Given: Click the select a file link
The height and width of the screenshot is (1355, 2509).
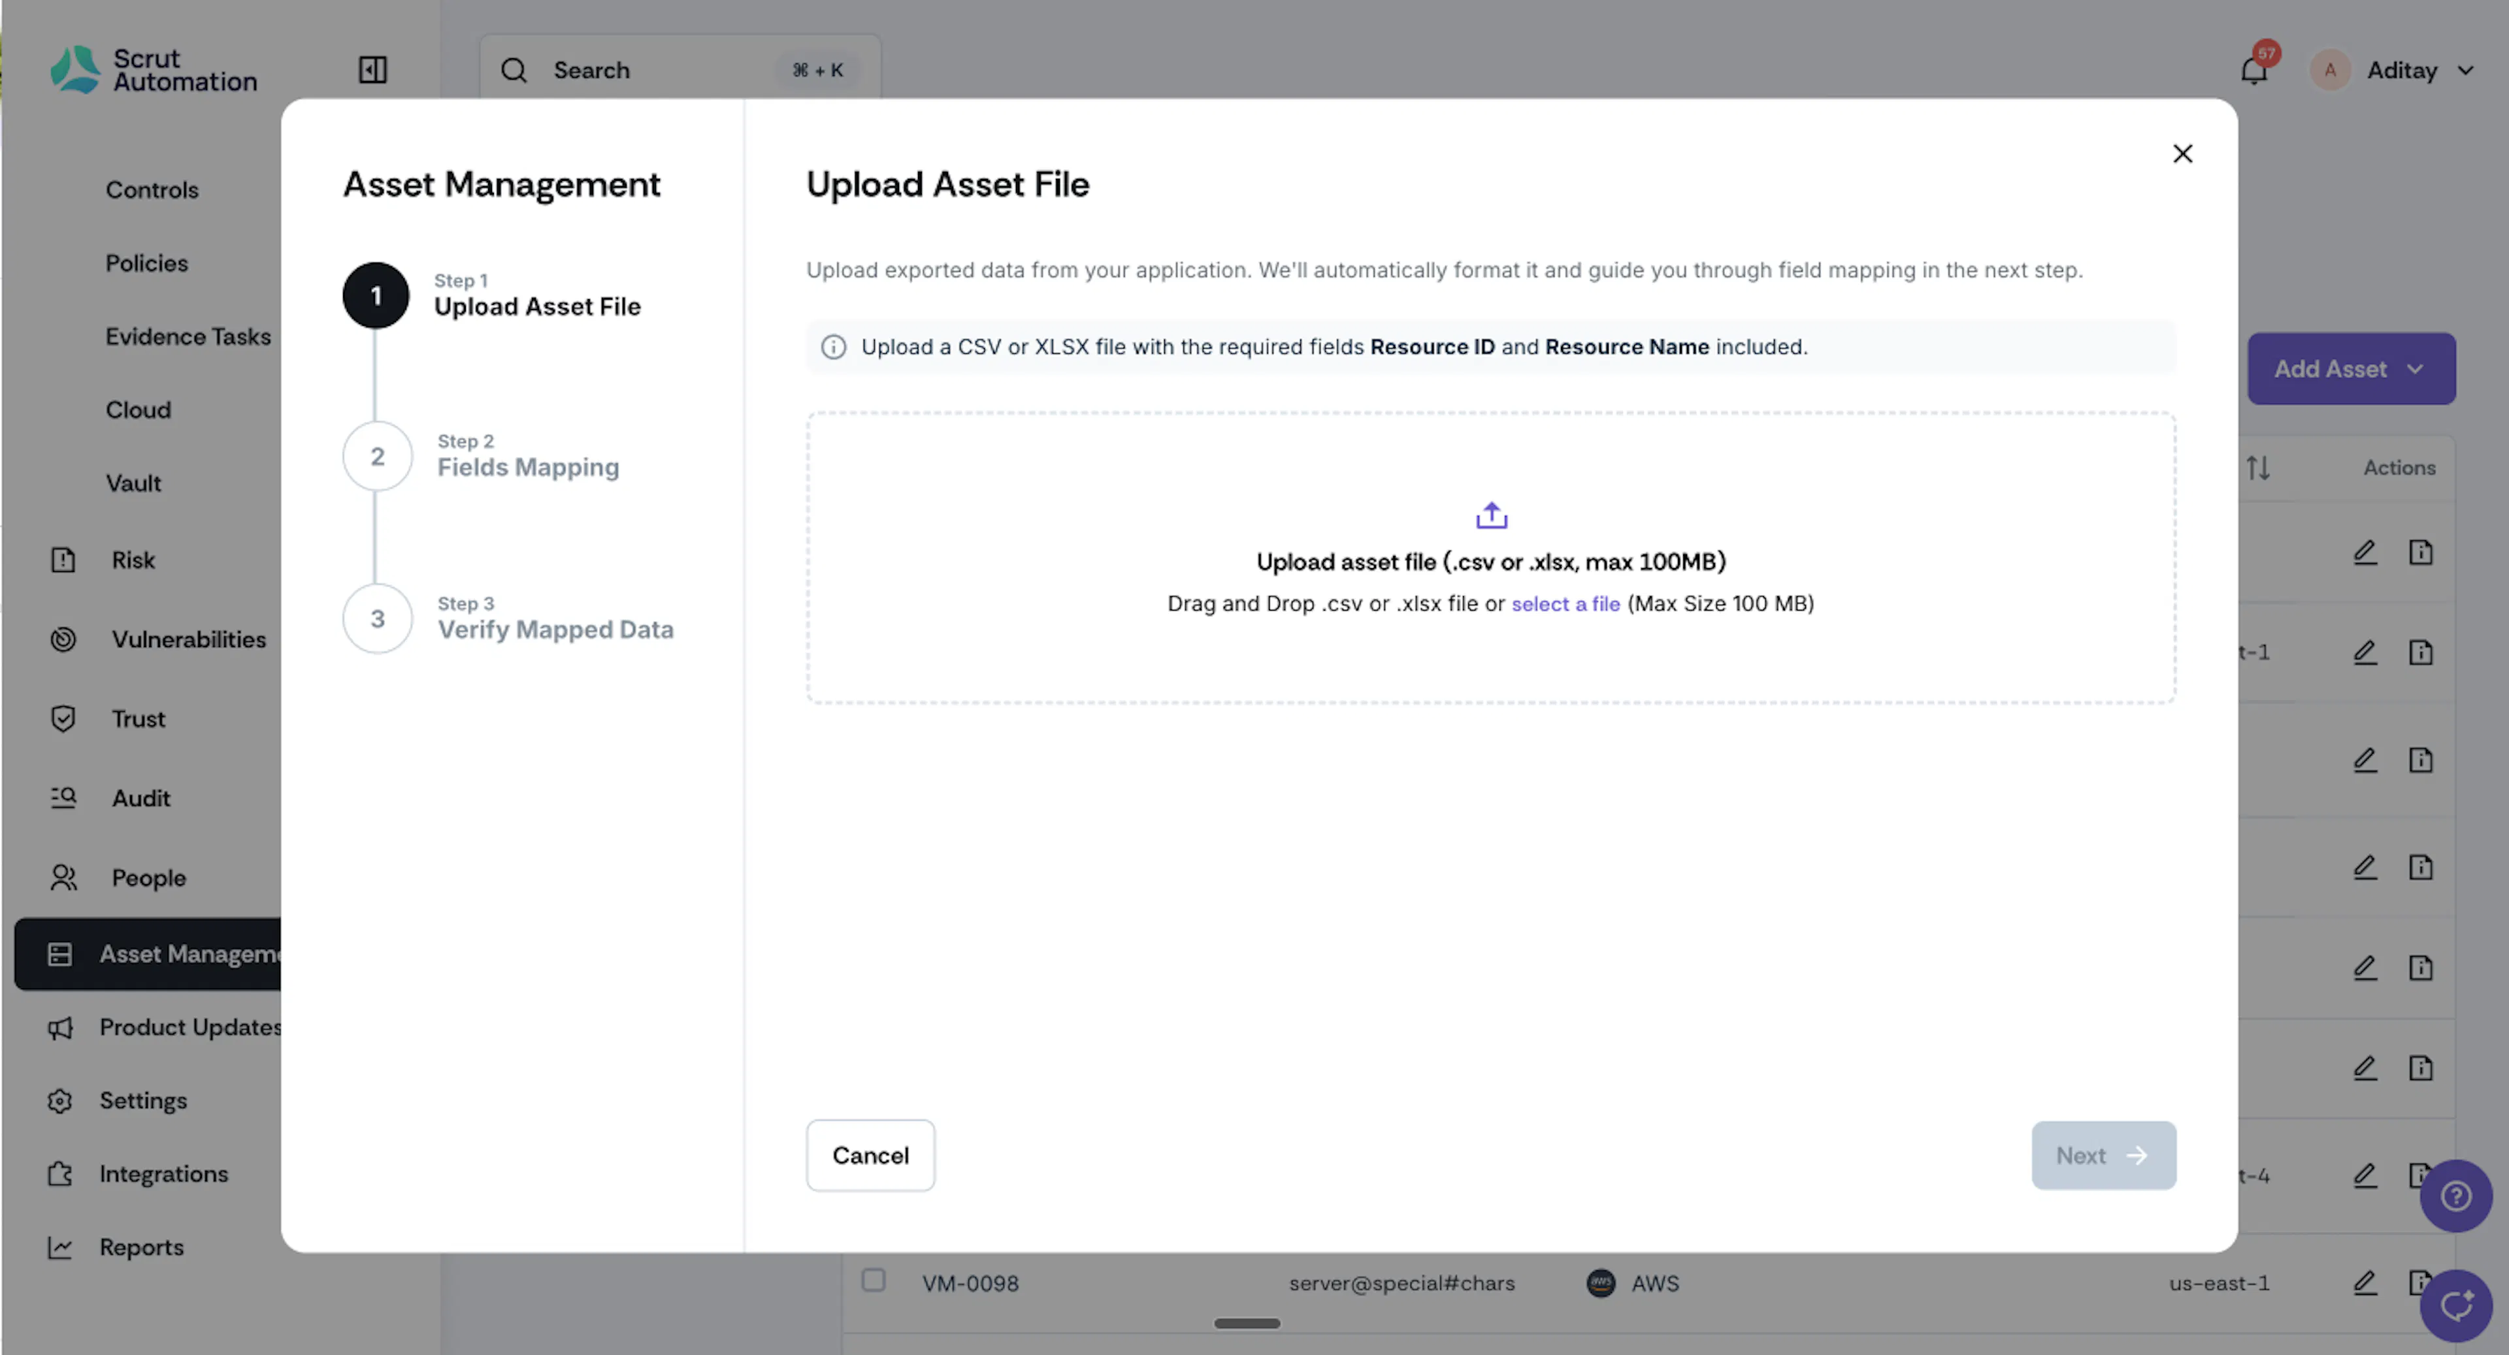Looking at the screenshot, I should (x=1566, y=603).
